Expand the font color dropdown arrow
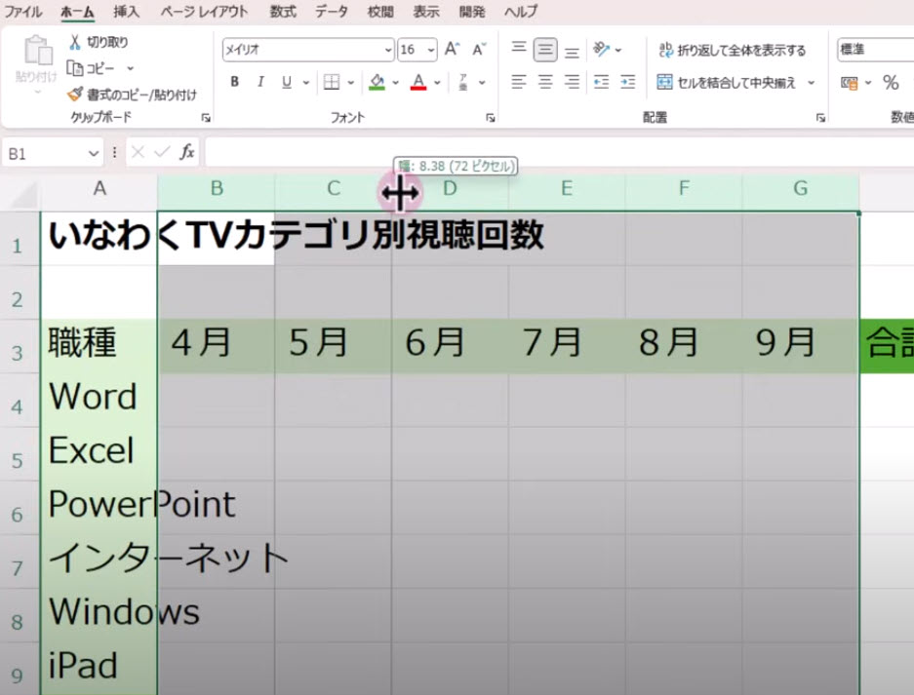914x695 pixels. point(437,83)
